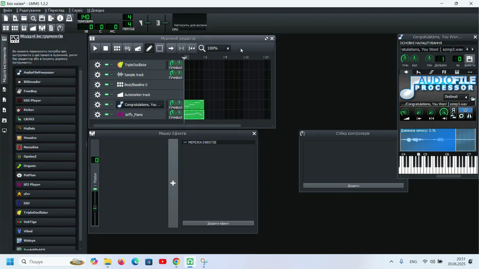Screen dimensions: 479x269
Task: Show the Beat+Bassline Editor toolbar icon
Action: 15,28
